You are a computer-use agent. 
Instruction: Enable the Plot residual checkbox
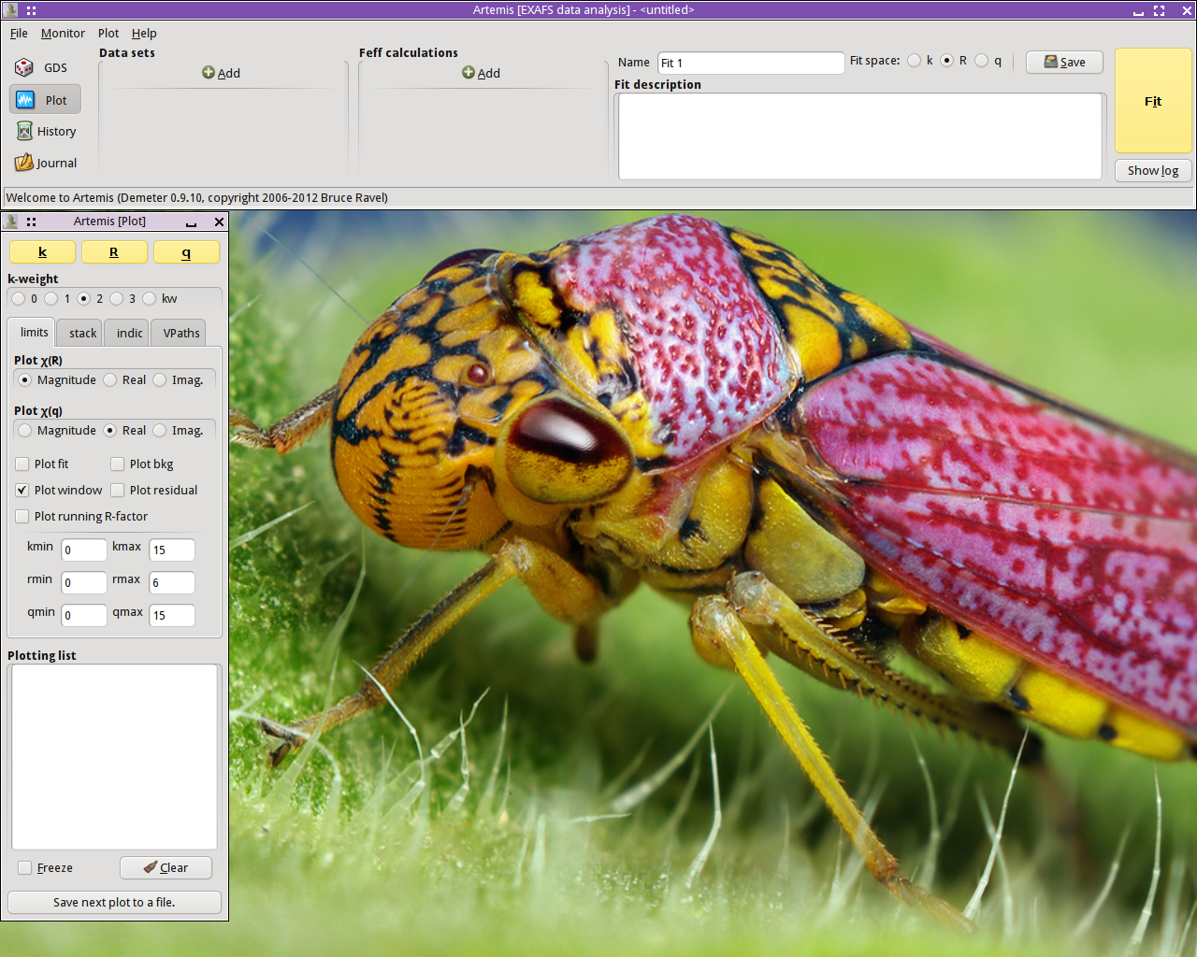(x=154, y=491)
